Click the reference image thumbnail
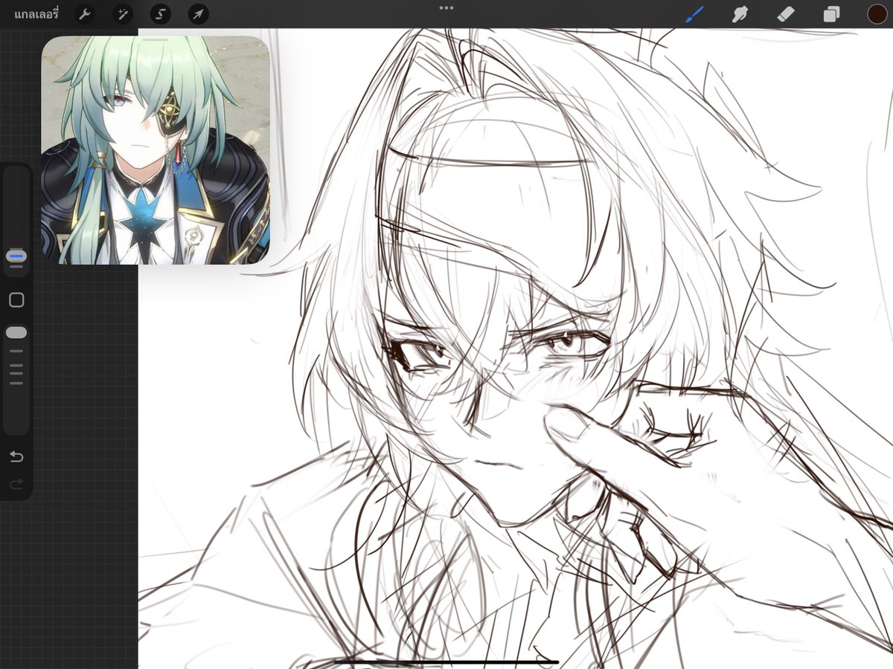This screenshot has width=893, height=669. coord(156,150)
